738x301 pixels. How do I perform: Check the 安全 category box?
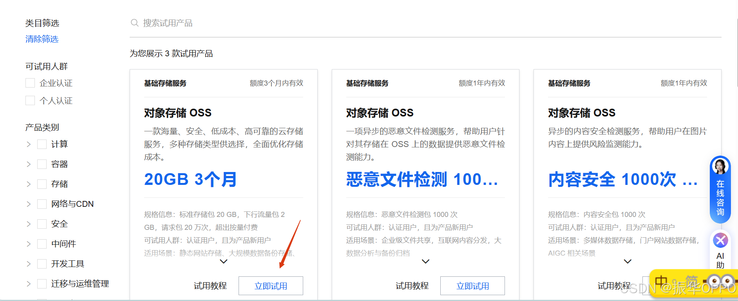[42, 224]
